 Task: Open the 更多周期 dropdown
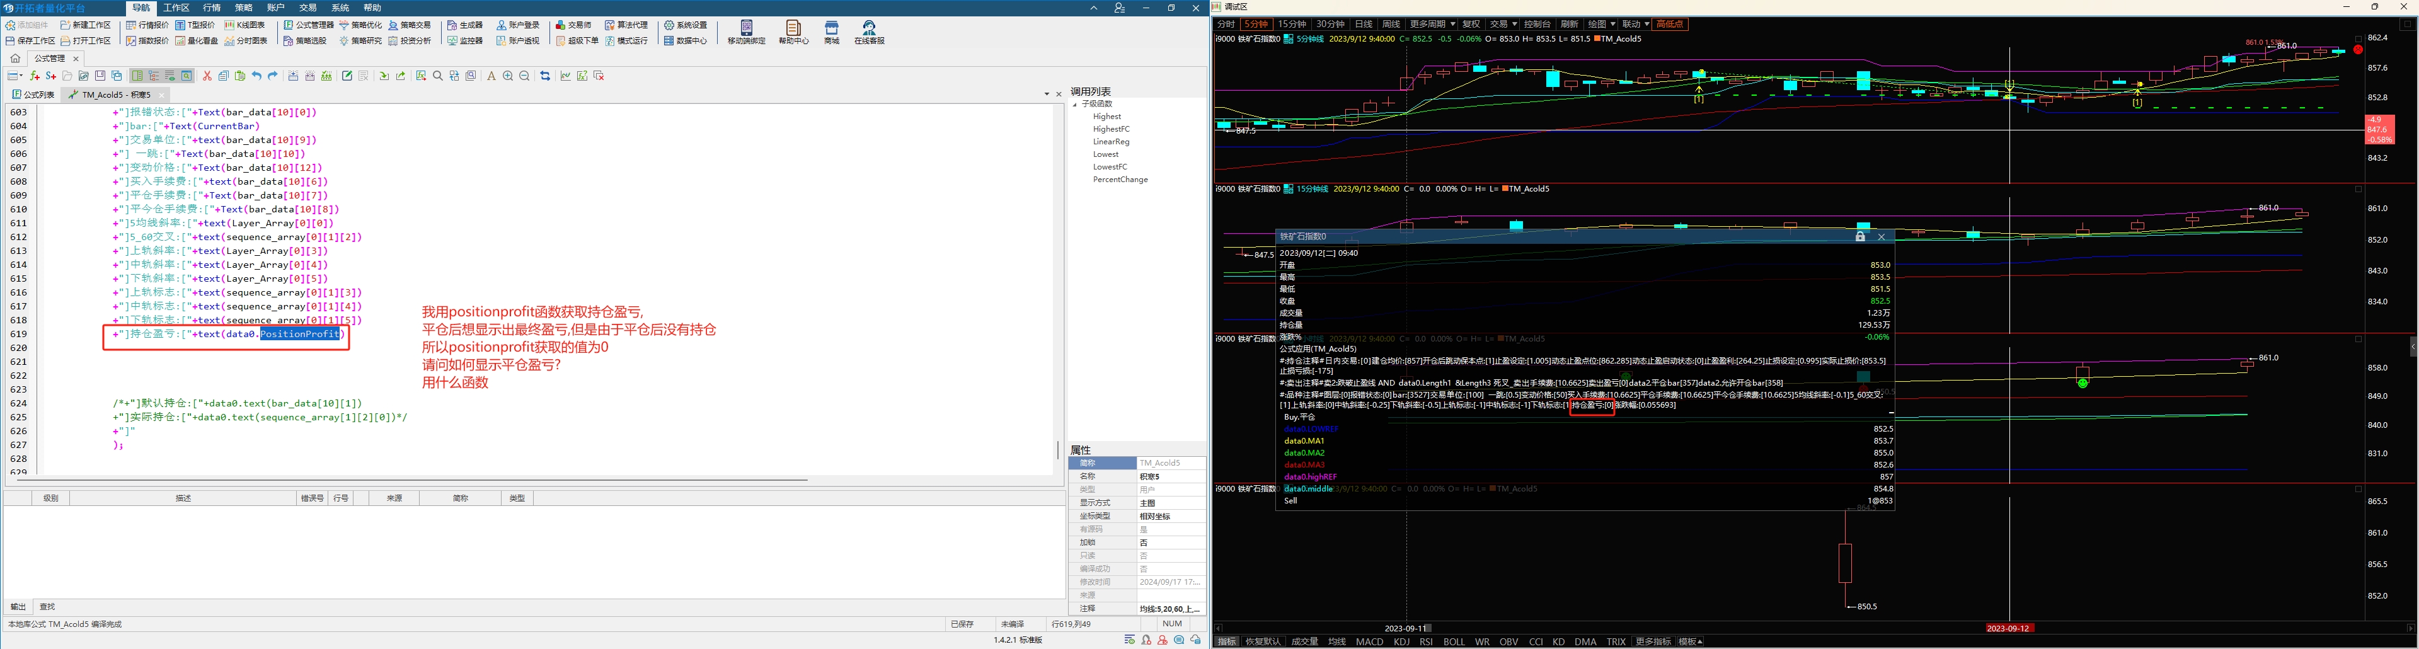coord(1432,25)
